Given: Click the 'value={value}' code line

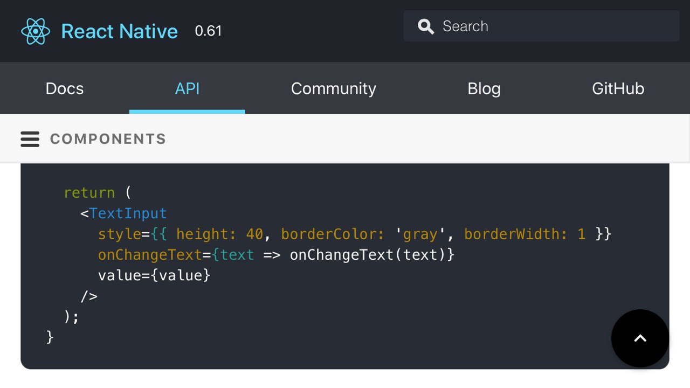Looking at the screenshot, I should click(154, 275).
